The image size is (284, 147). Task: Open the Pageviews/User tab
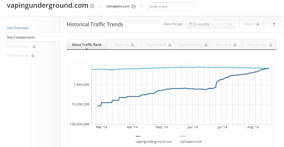[189, 45]
